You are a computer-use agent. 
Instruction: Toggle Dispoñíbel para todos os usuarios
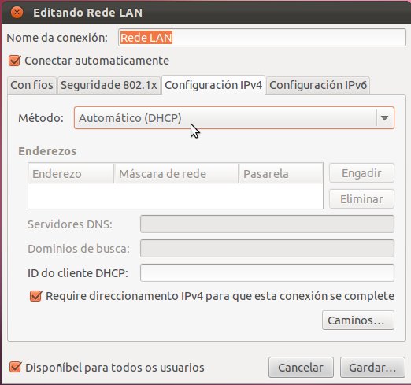click(x=15, y=367)
